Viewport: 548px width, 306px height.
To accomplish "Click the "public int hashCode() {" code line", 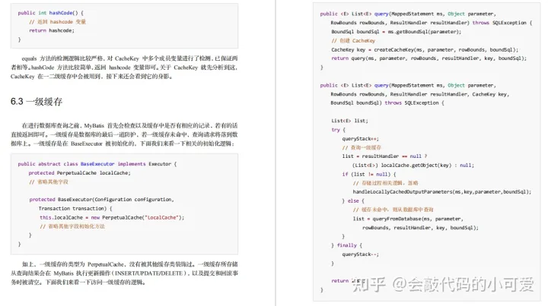I will [x=51, y=13].
